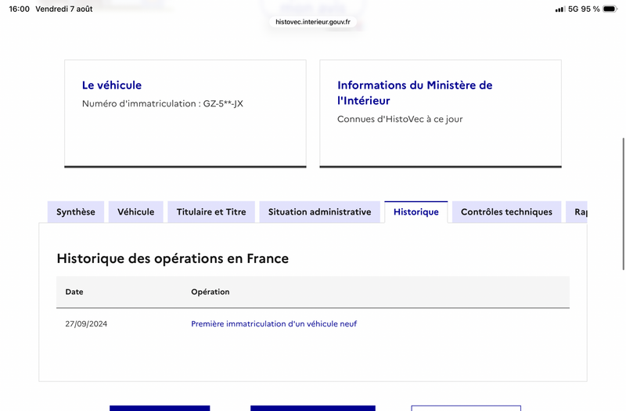Tap the 16:00 clock in status bar
Viewport: 626px width, 411px height.
(19, 9)
